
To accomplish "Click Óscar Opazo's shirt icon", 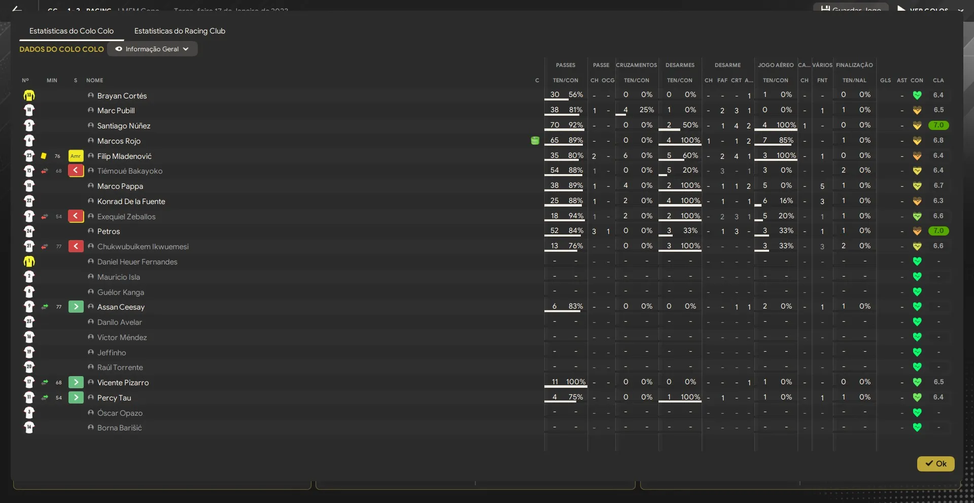I will 29,413.
